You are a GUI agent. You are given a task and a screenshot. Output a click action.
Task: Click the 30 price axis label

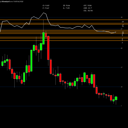(122, 17)
